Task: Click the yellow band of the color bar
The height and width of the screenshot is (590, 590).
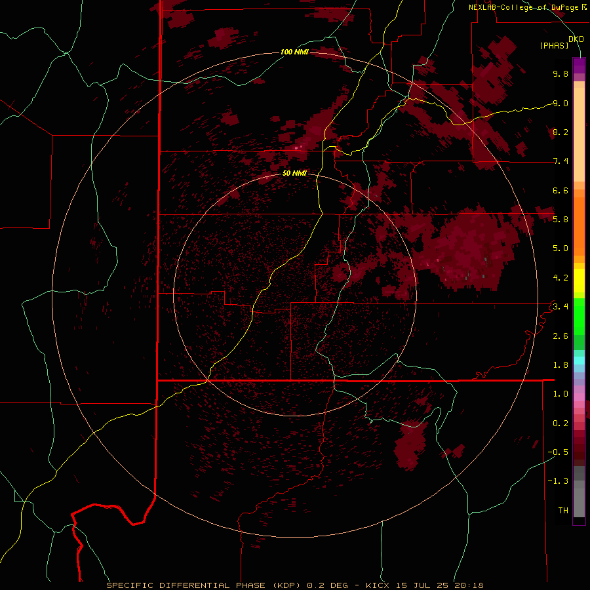Action: click(x=579, y=281)
